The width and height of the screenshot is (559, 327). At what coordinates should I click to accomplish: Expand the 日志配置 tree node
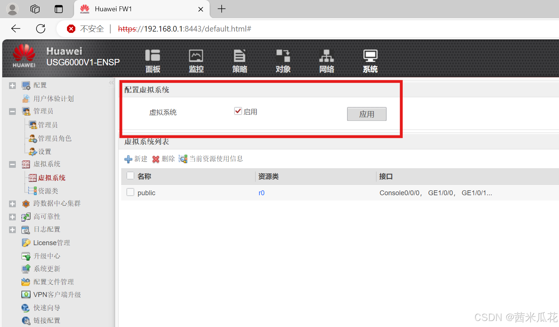point(12,230)
